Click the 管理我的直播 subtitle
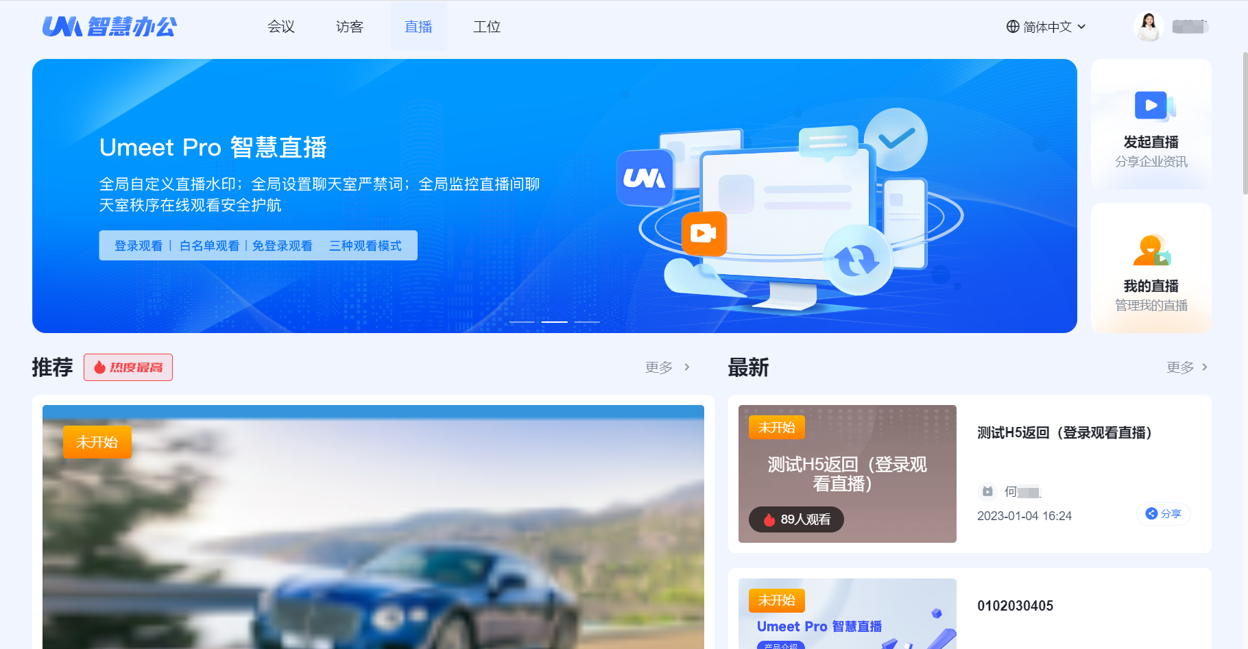This screenshot has width=1248, height=649. pyautogui.click(x=1151, y=306)
